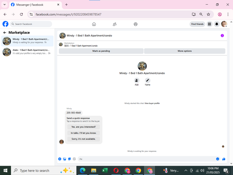Open the Home feed icon
The height and width of the screenshot is (175, 233).
click(94, 24)
